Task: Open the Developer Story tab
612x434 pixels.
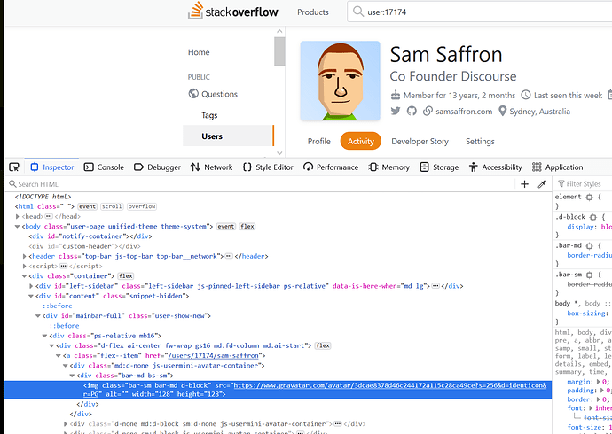Action: point(420,141)
